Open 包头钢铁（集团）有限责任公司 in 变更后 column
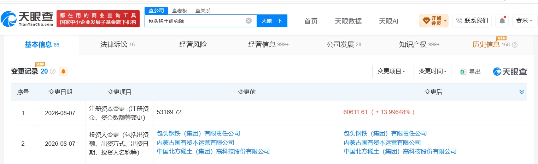538x164 pixels. [385, 133]
